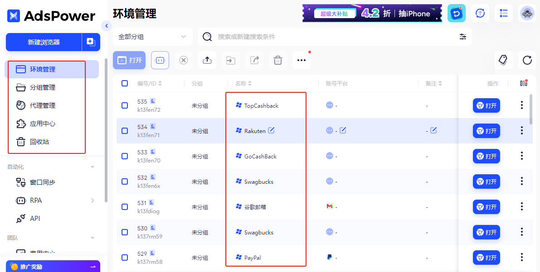The width and height of the screenshot is (540, 272).
Task: Open the PayPal profile browser
Action: tap(486, 258)
